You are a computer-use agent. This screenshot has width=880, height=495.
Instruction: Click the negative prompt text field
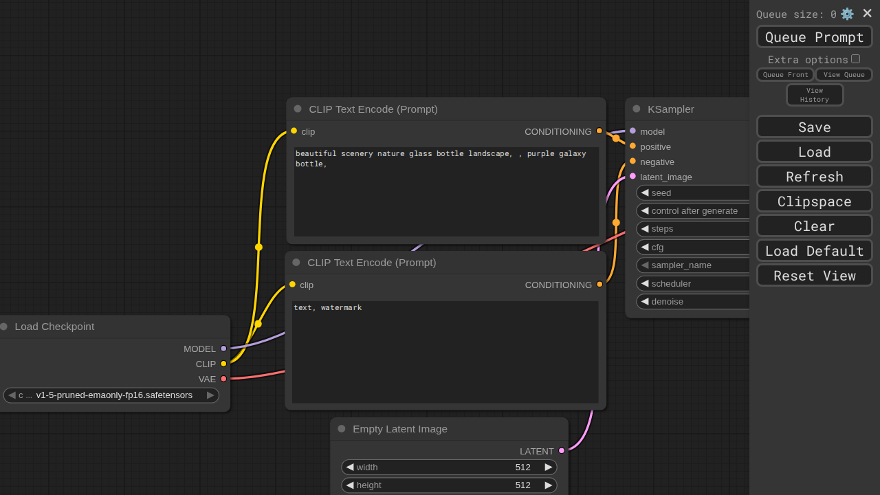click(x=445, y=352)
